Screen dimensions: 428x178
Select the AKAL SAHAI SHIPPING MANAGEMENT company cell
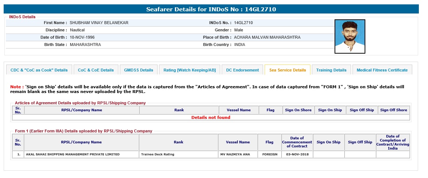[x=73, y=154]
